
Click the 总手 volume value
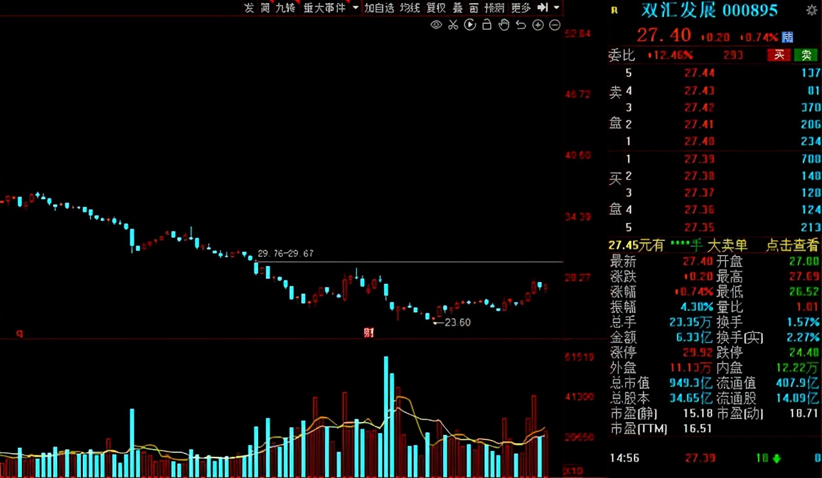[x=691, y=322]
